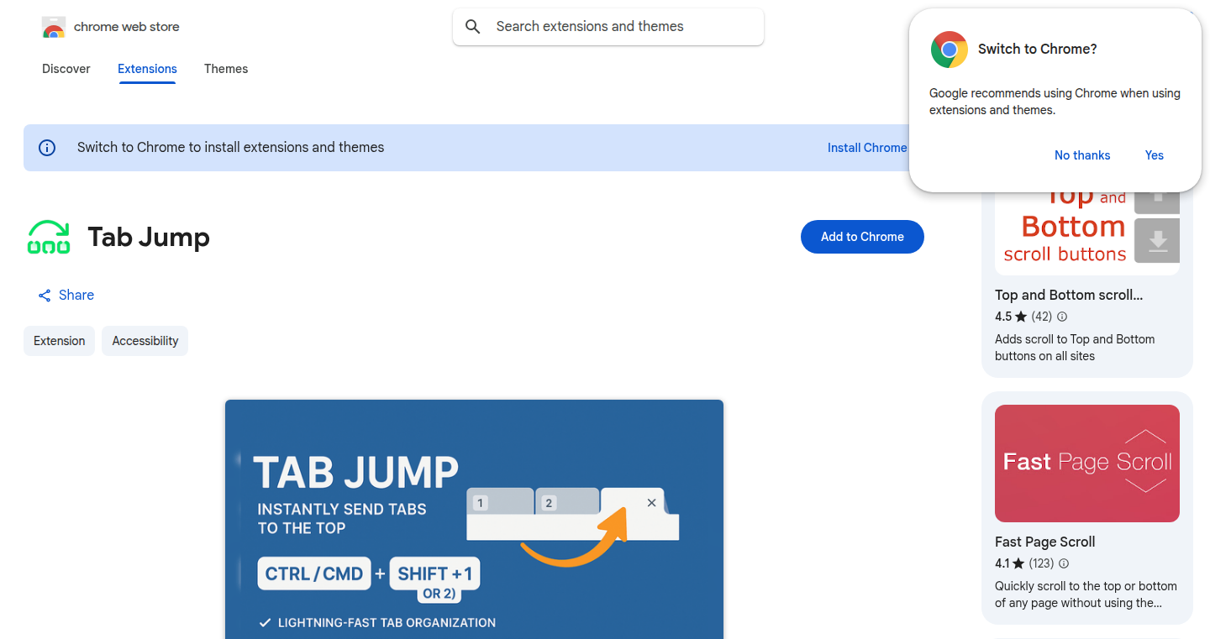Open Top and Bottom scroll buttons thumbnail
This screenshot has width=1210, height=639.
click(1087, 233)
